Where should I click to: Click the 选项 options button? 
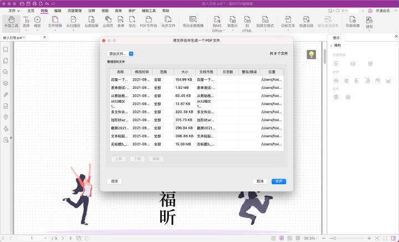(115, 181)
